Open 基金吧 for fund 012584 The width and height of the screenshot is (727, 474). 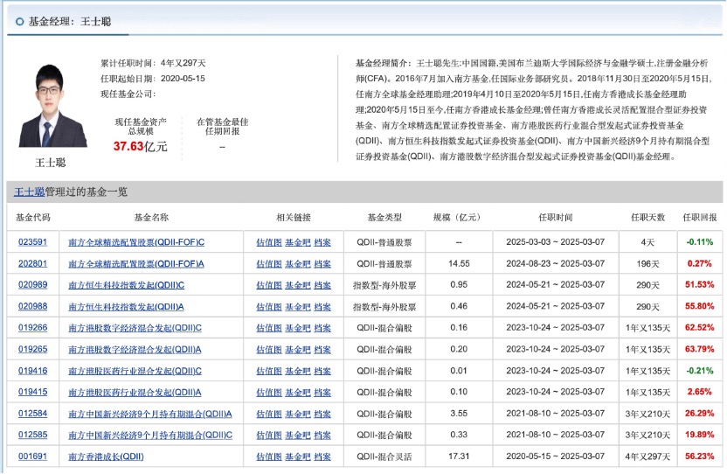[298, 415]
